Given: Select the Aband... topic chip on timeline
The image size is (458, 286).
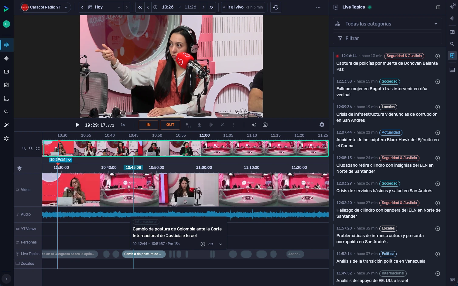Looking at the screenshot, I should pos(295,254).
